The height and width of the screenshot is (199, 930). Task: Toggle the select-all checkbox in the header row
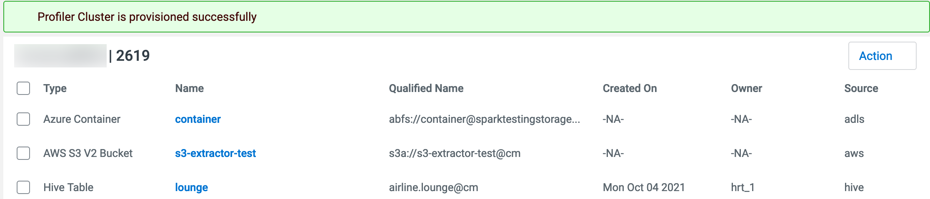(x=23, y=88)
